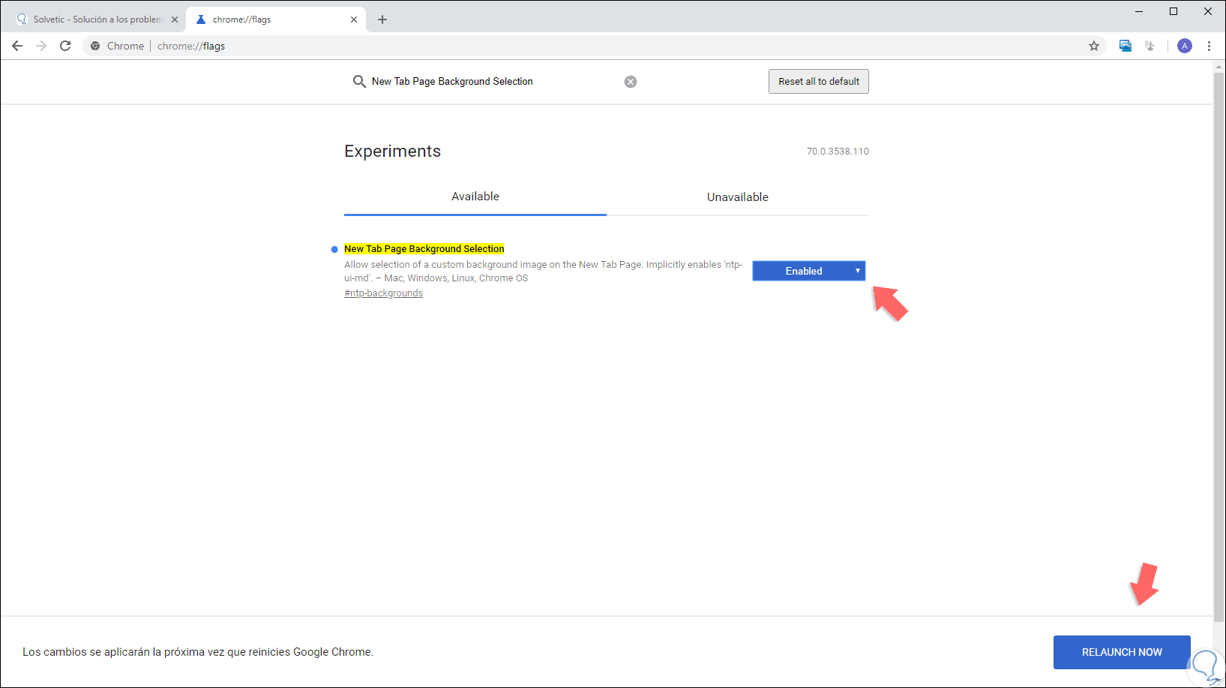Click the address bar URL

[191, 46]
